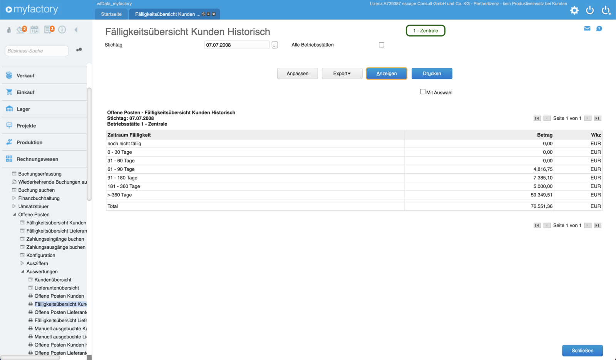Open the calendar icon in sidebar toolbar
616x360 pixels.
35,30
